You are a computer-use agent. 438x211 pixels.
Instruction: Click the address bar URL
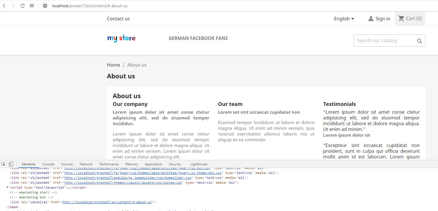[90, 6]
